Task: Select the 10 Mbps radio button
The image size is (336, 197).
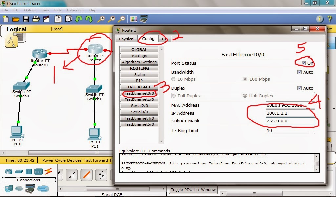Action: pyautogui.click(x=173, y=79)
